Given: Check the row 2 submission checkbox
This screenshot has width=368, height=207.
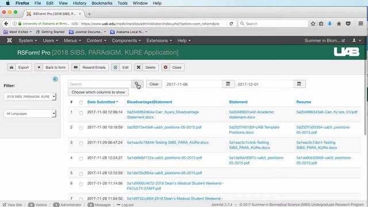Looking at the screenshot, I should point(81,128).
